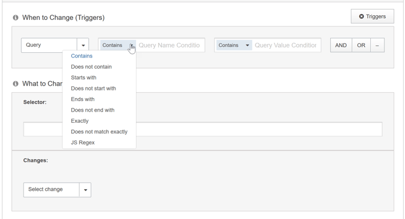Click the info icon beside When to Change
This screenshot has height=219, width=405.
pyautogui.click(x=15, y=18)
